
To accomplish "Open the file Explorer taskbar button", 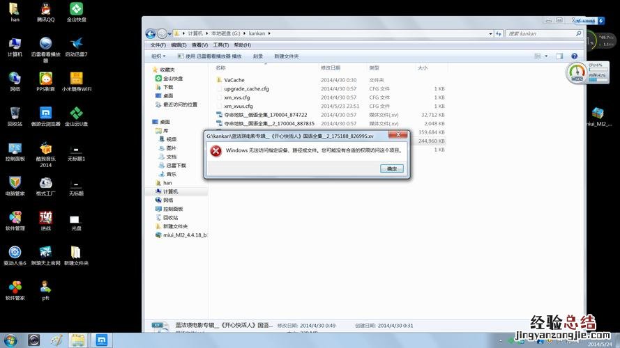I will [x=78, y=340].
